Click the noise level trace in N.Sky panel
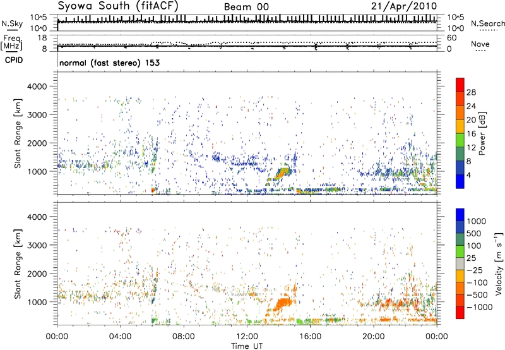This screenshot has width=505, height=350. pyautogui.click(x=247, y=21)
